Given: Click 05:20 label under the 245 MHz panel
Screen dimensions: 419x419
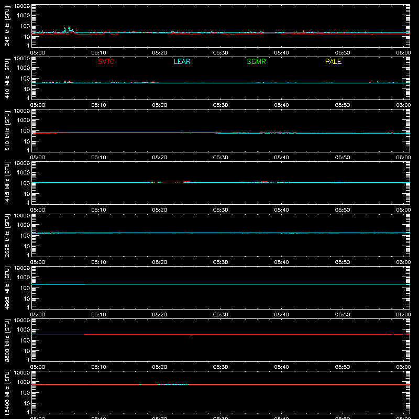Looking at the screenshot, I should 160,53.
